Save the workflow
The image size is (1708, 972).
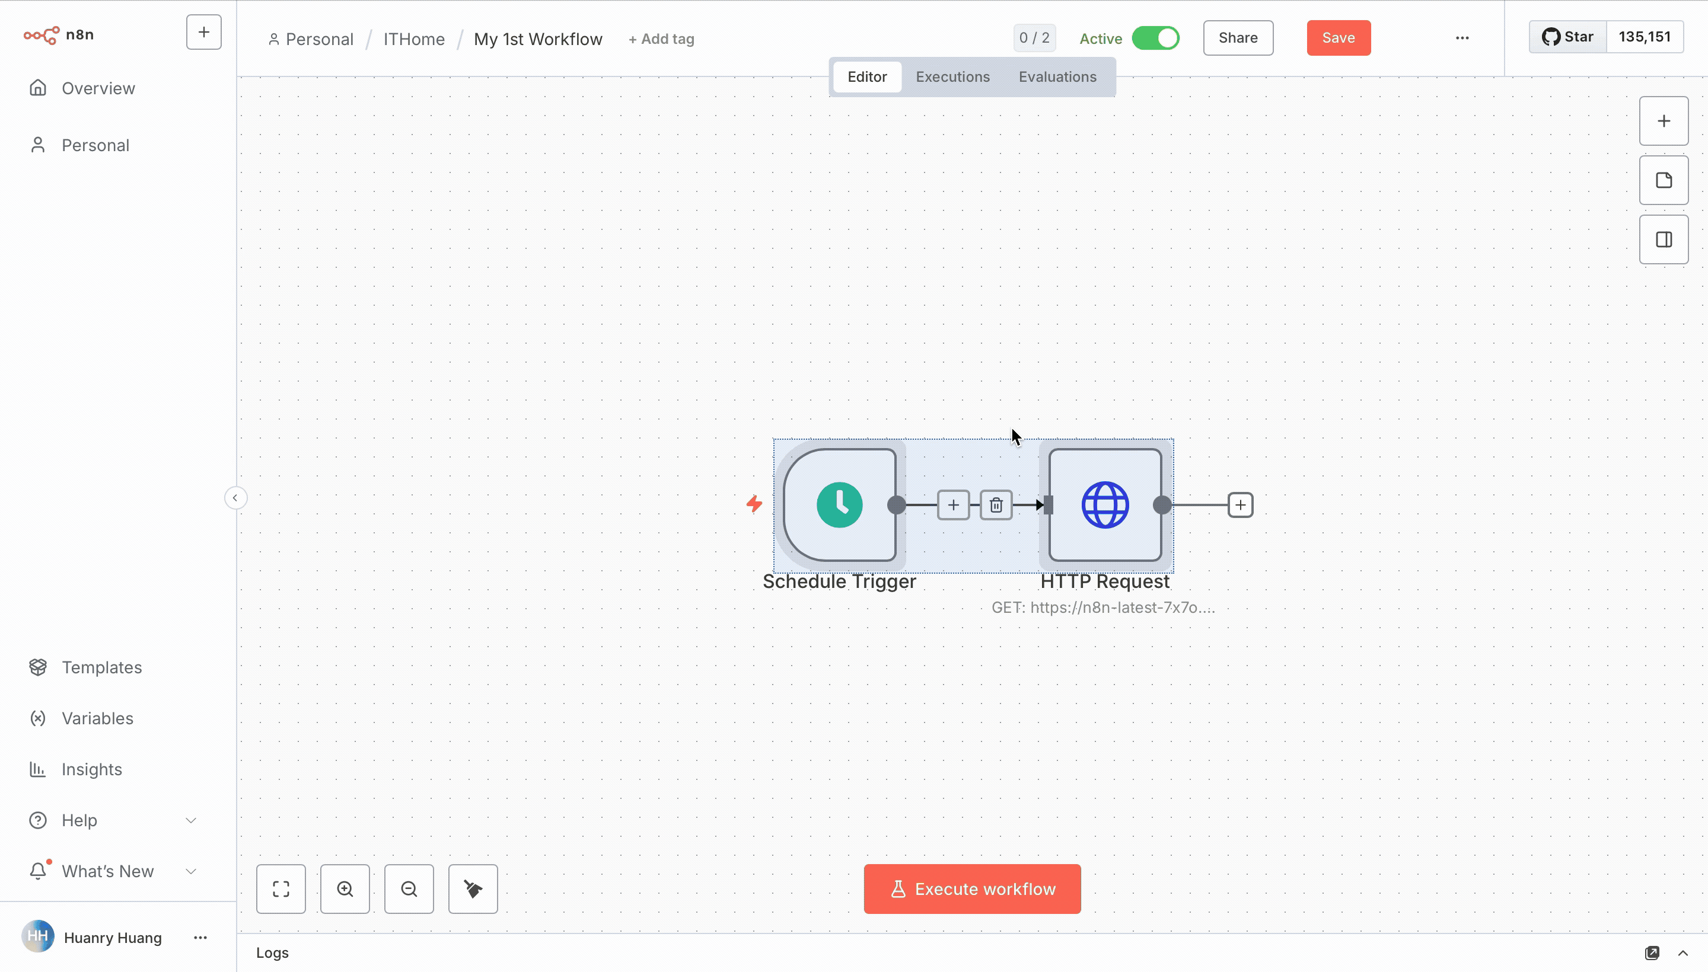click(1339, 37)
